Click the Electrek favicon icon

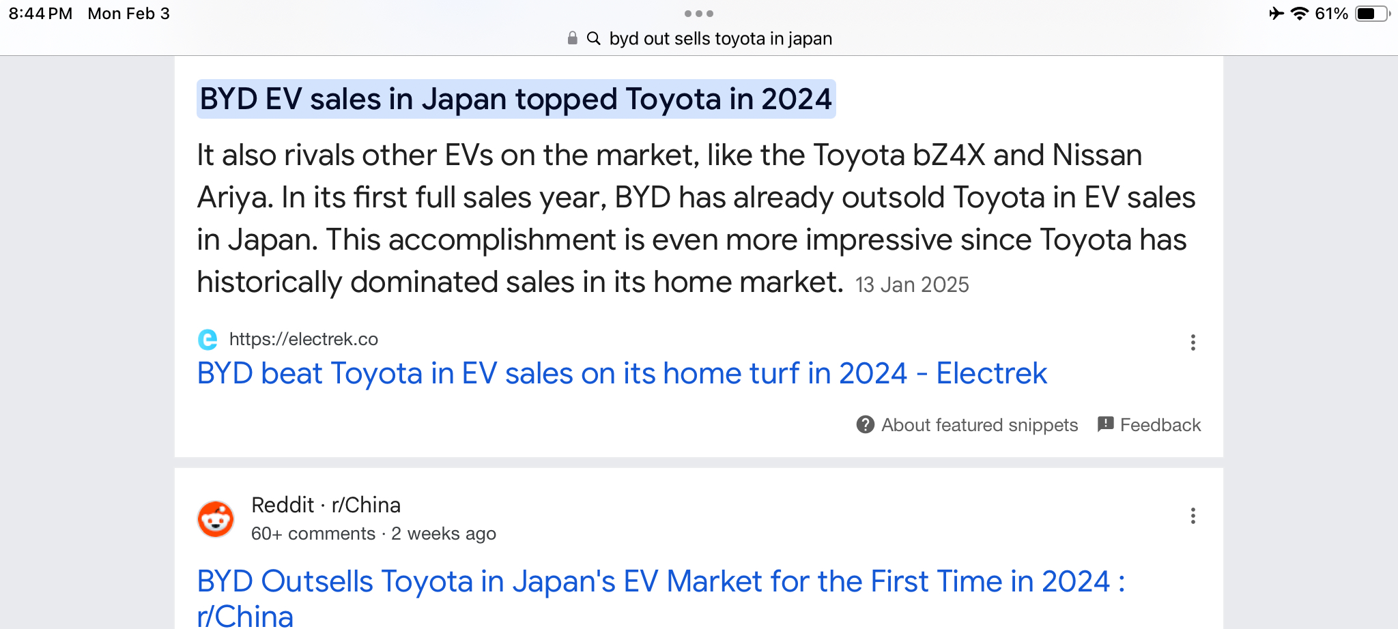point(208,339)
